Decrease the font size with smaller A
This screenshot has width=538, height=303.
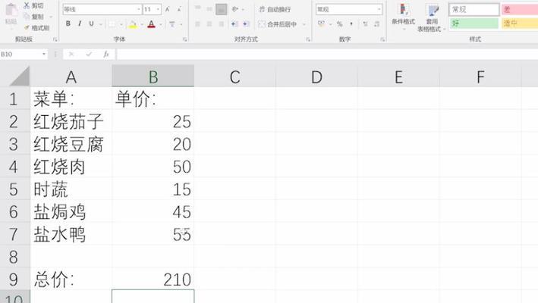click(x=179, y=9)
